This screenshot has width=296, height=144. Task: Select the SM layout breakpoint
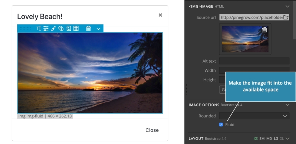[x=262, y=138]
